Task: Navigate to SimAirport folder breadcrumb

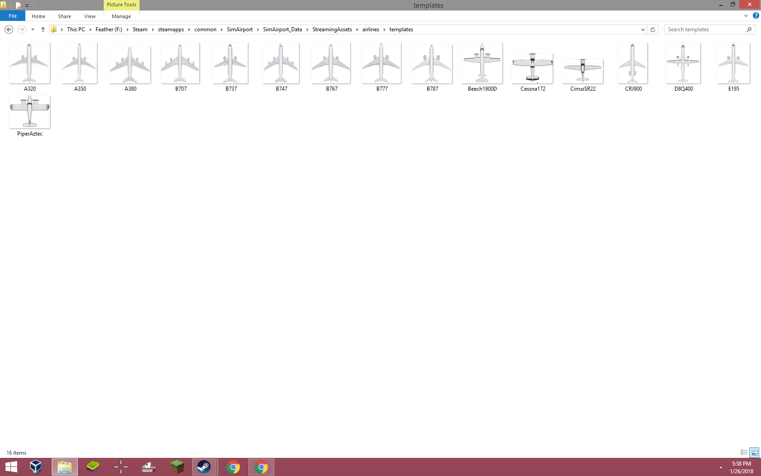Action: (240, 29)
